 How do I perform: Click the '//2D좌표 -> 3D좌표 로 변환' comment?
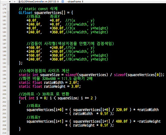tap(44, 94)
